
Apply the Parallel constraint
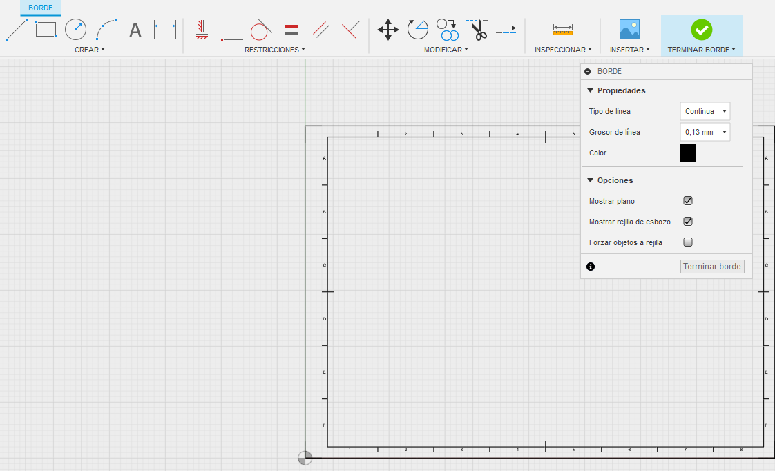click(321, 30)
